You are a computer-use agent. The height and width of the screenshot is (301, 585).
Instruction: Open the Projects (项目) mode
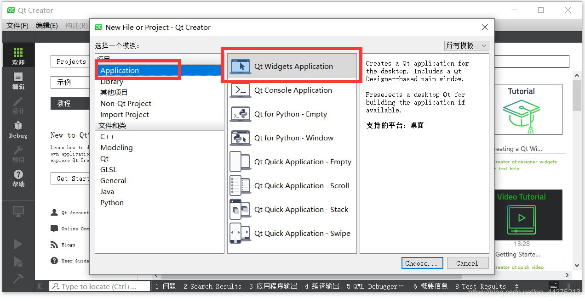(18, 154)
